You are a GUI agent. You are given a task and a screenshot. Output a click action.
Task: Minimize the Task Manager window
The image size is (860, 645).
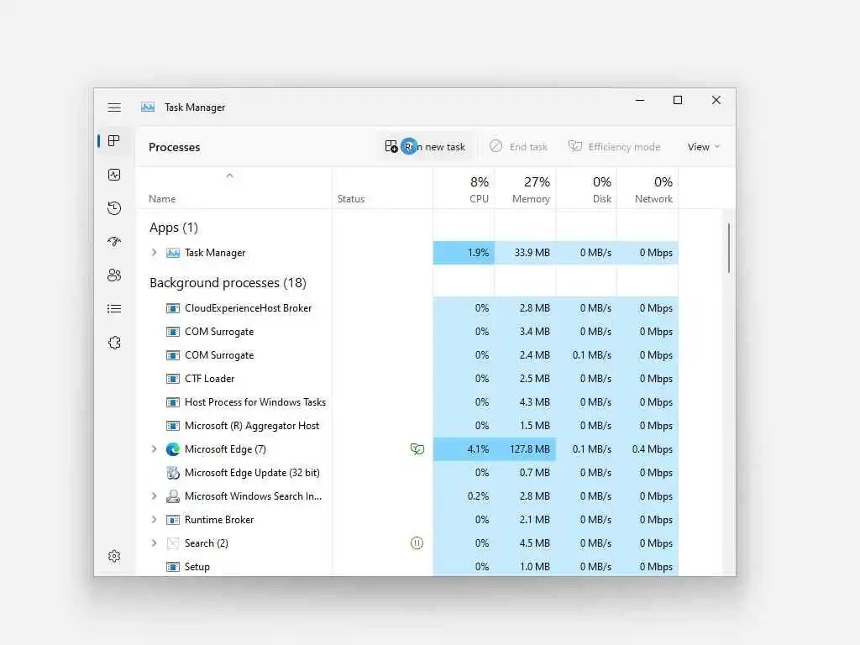point(640,100)
